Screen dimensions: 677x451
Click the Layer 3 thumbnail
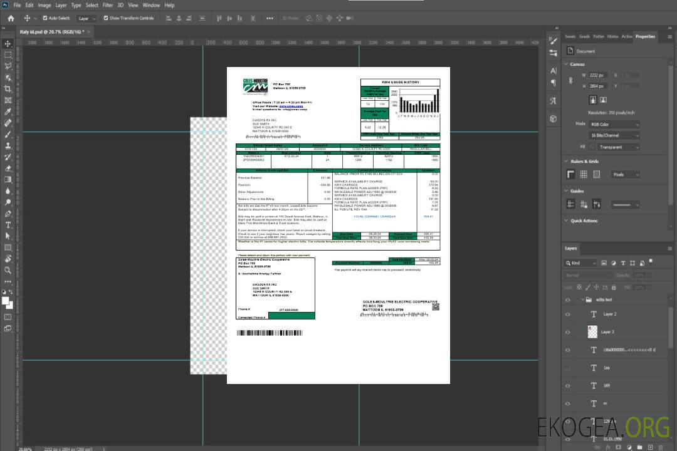point(593,331)
